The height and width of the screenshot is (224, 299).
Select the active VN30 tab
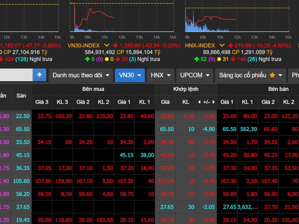129,75
